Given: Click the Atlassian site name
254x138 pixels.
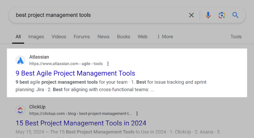Looking at the screenshot, I should [x=39, y=57].
